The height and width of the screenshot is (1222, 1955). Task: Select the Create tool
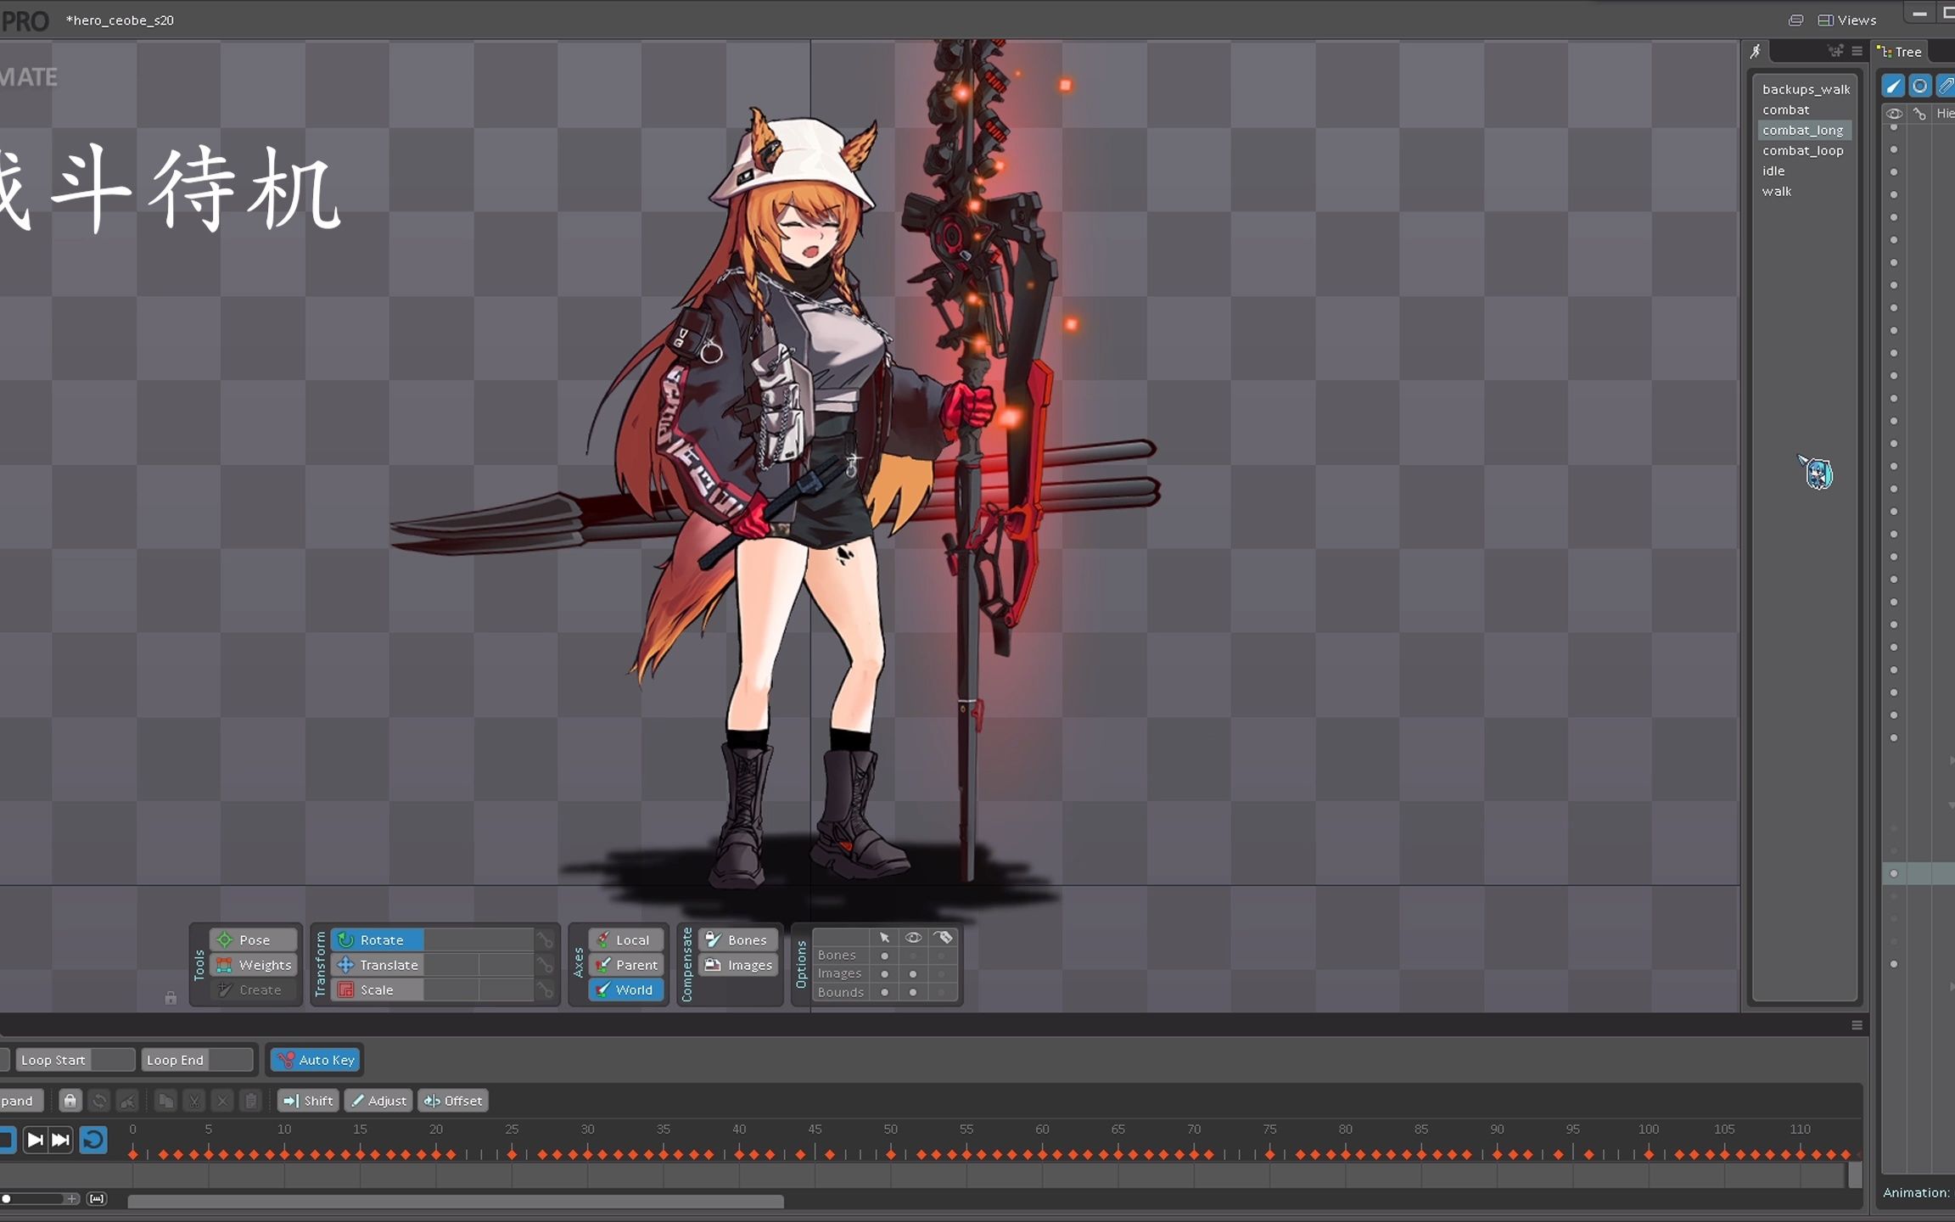254,989
